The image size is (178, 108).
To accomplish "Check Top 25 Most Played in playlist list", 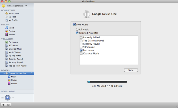I will pyautogui.click(x=81, y=41).
